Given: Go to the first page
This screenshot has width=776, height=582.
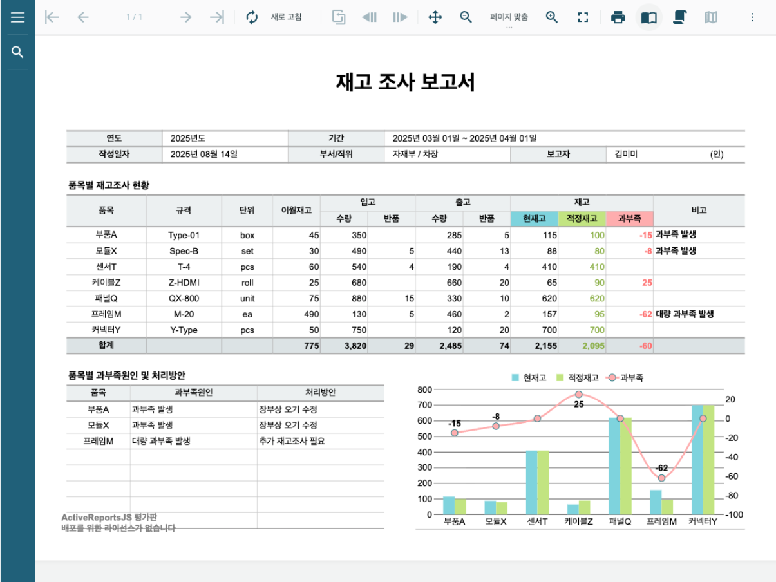Looking at the screenshot, I should [52, 17].
